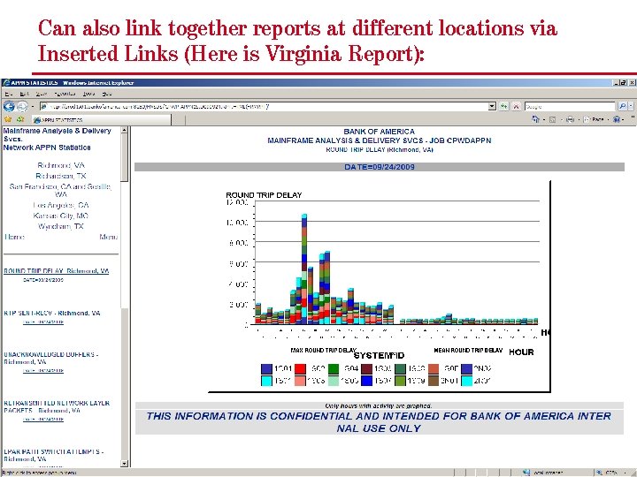
Task: Click the ROUND TRIP DELAY chart title
Action: tap(264, 195)
